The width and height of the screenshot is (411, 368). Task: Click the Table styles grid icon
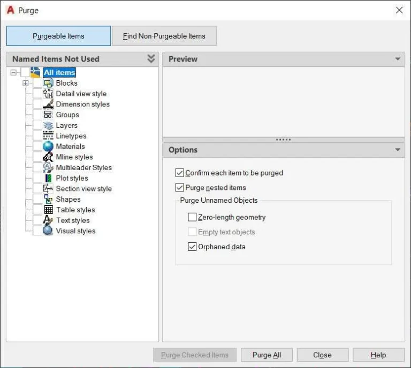click(48, 210)
